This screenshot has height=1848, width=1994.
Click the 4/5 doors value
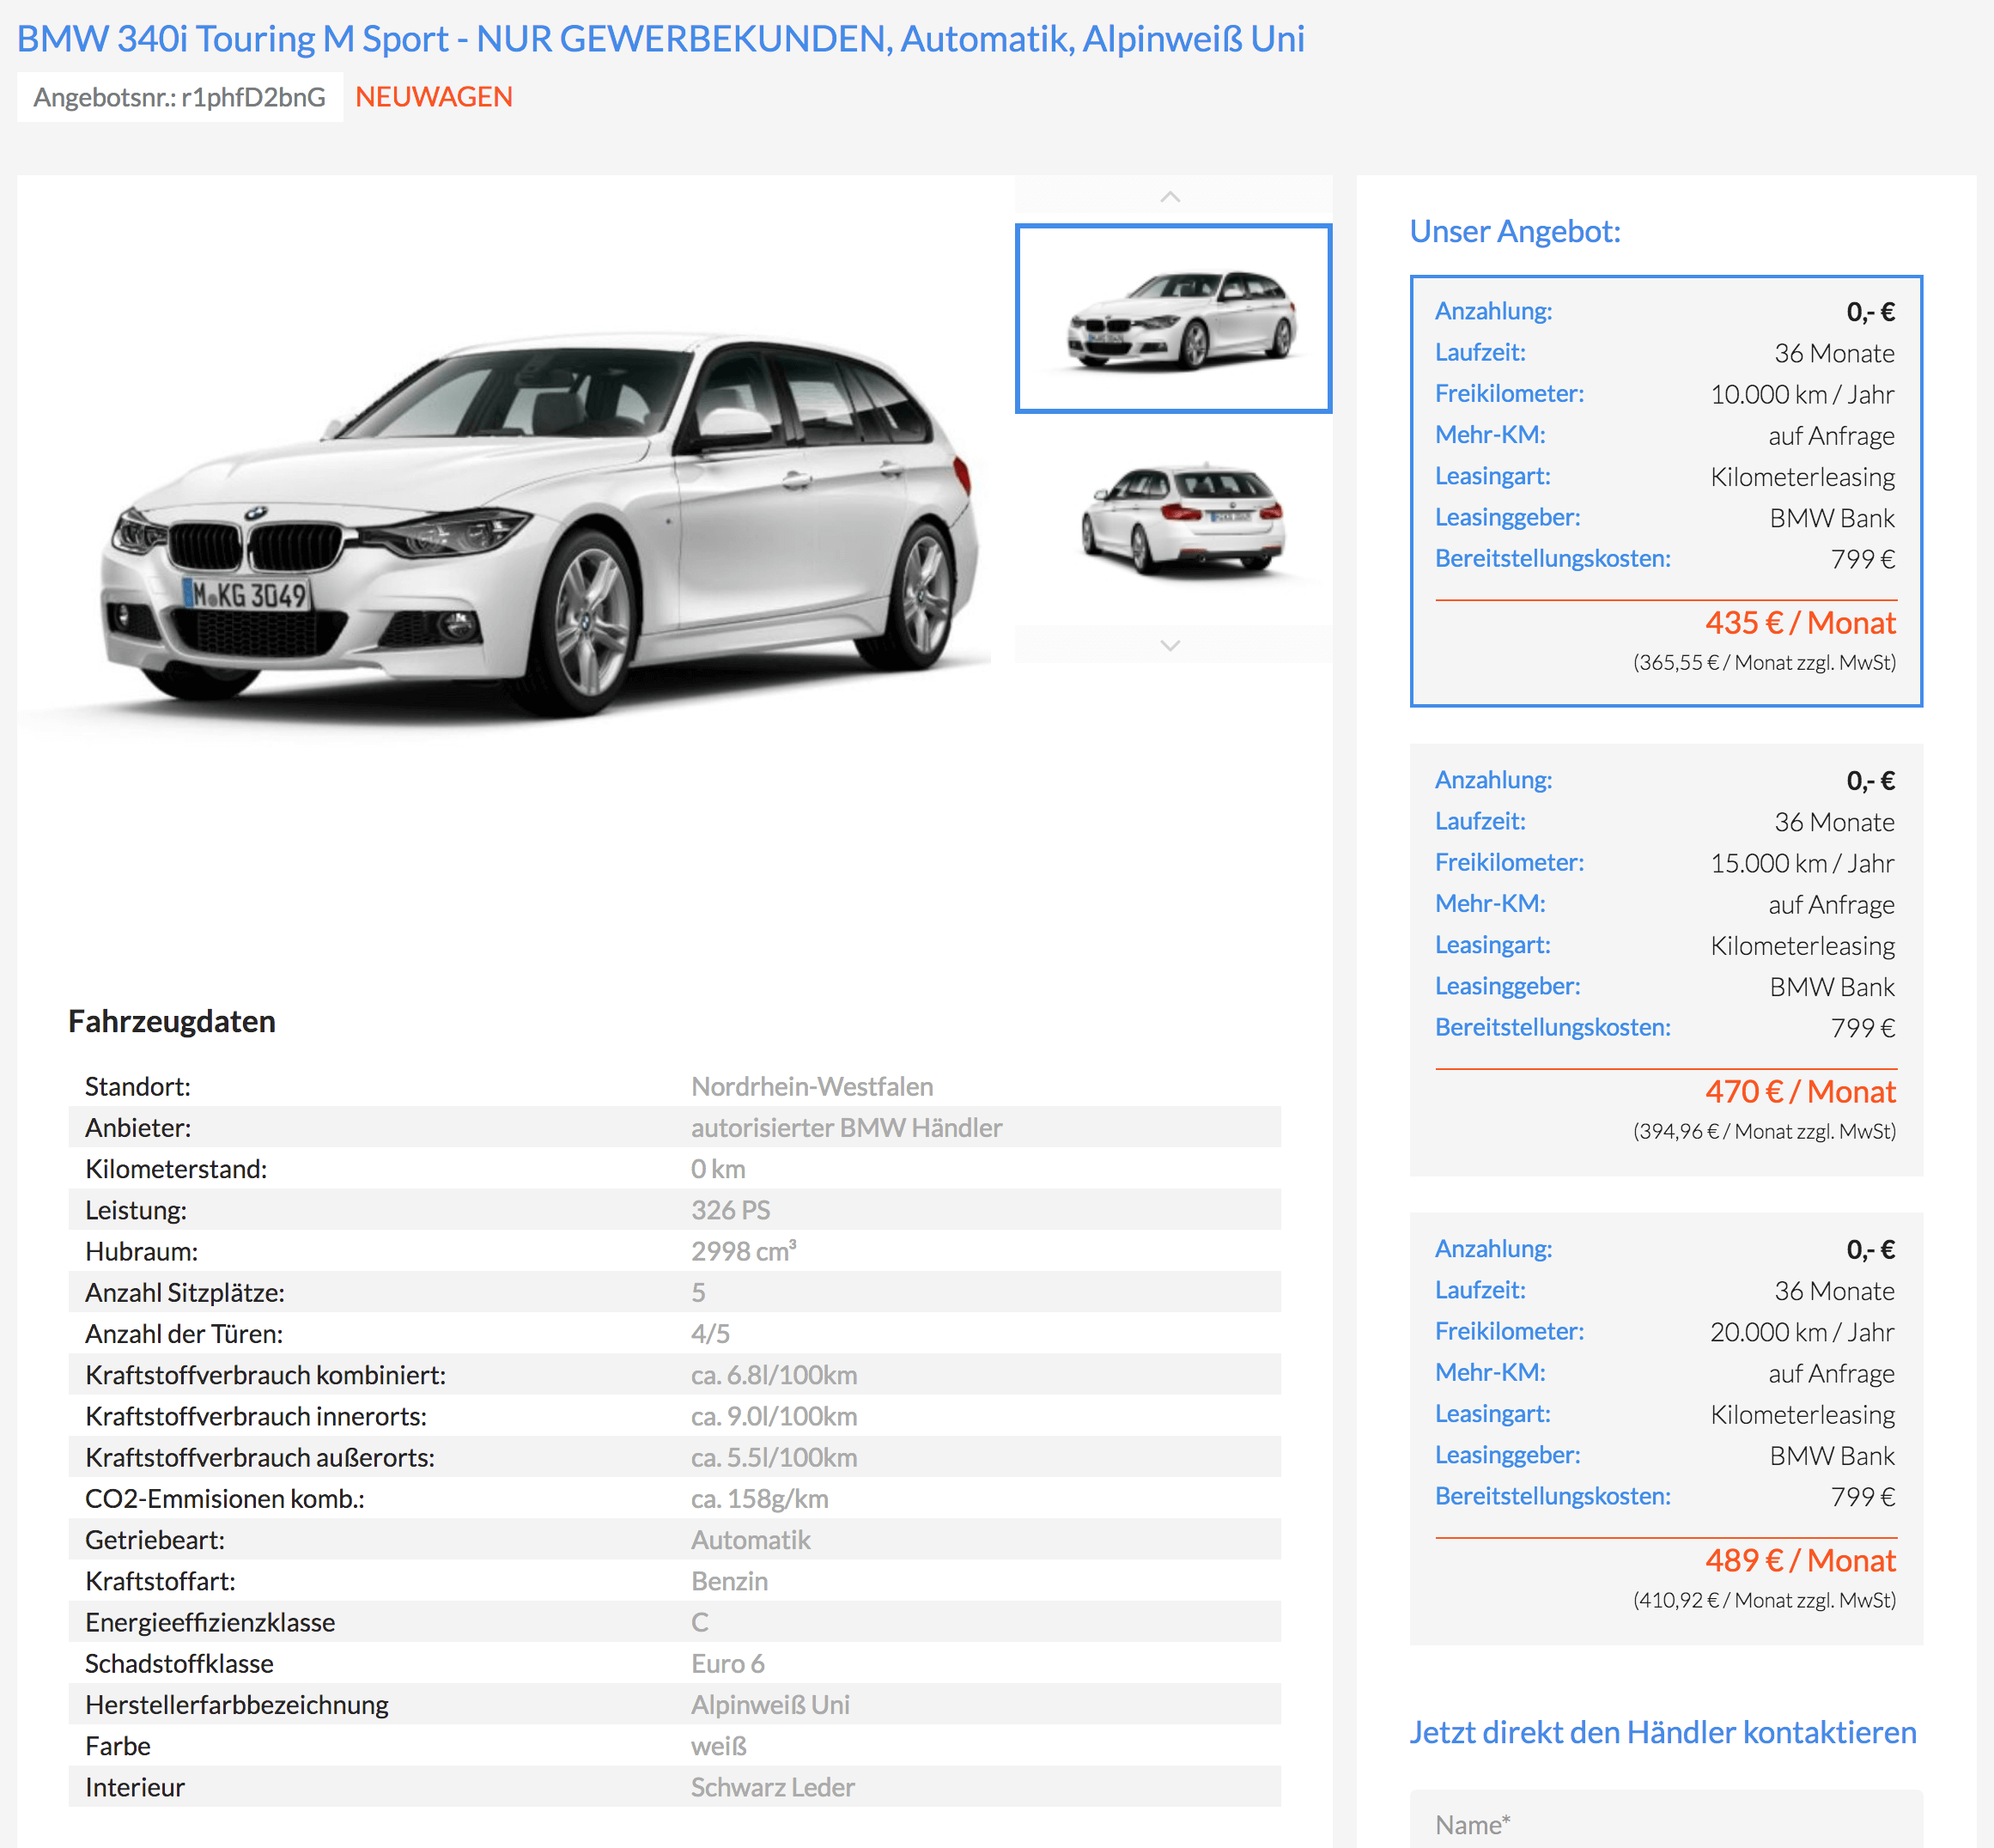[710, 1334]
